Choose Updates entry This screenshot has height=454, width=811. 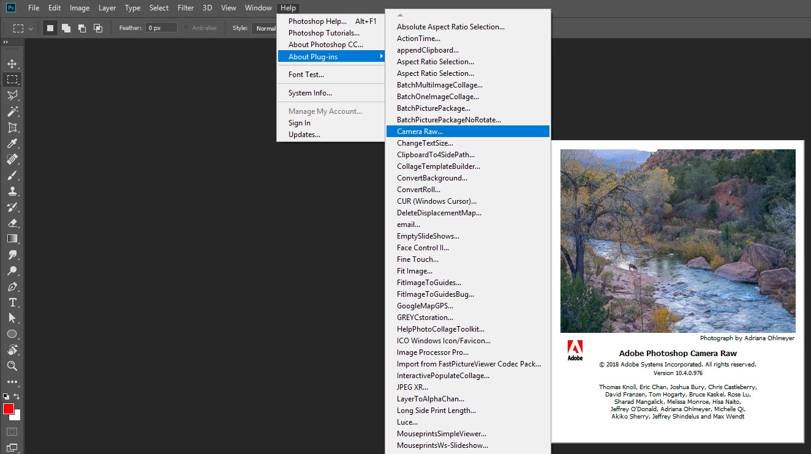click(331, 135)
